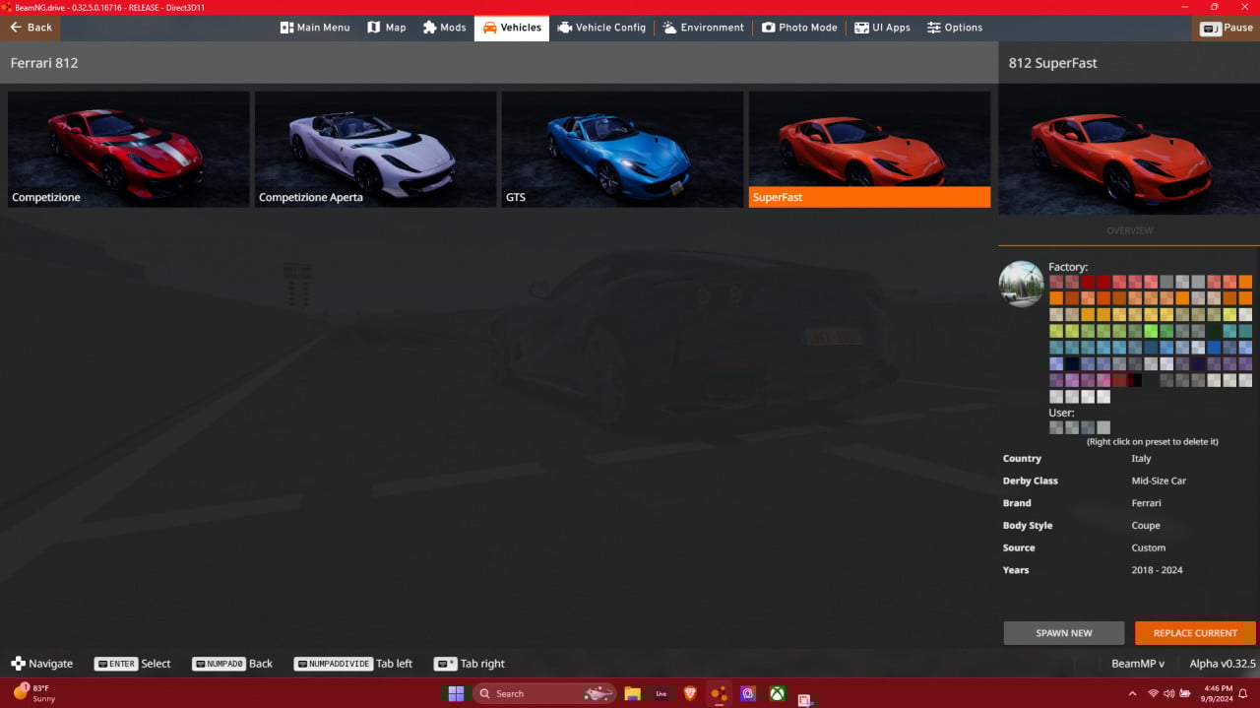The image size is (1260, 708).
Task: Open Brave browser from the taskbar
Action: click(690, 693)
